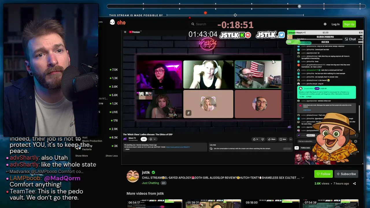Open the 07:54:38 jstlk video thumbnail
The image size is (370, 208).
pyautogui.click(x=330, y=204)
